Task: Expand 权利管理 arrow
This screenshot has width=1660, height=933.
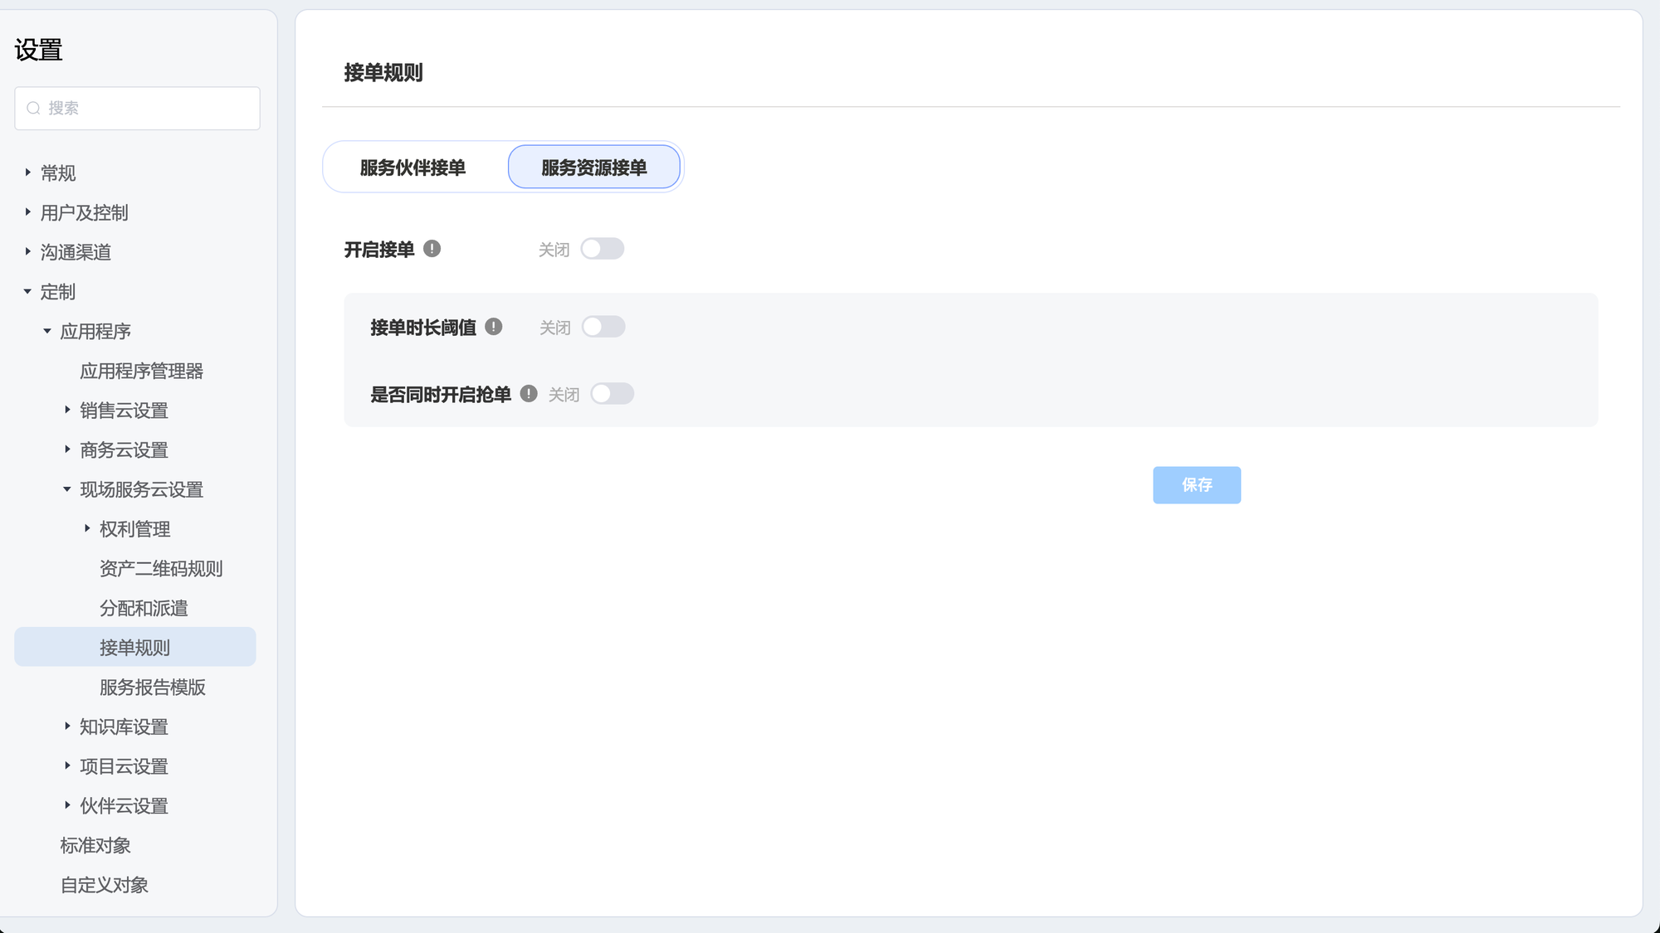Action: click(x=87, y=528)
